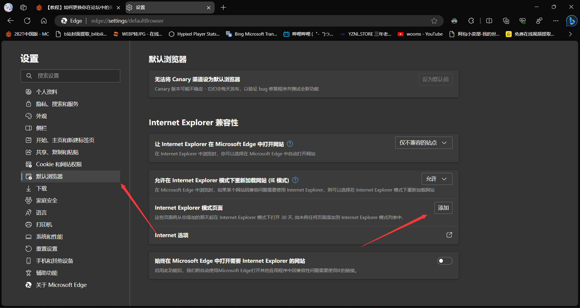Screen dimensions: 580x308
Task: Select 默认浏览器 in the sidebar
Action: tap(70, 176)
